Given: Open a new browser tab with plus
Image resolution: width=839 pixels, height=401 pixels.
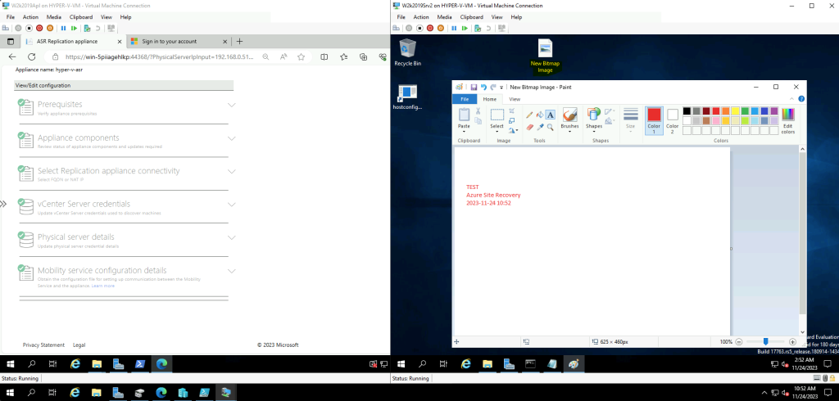Looking at the screenshot, I should [x=239, y=41].
